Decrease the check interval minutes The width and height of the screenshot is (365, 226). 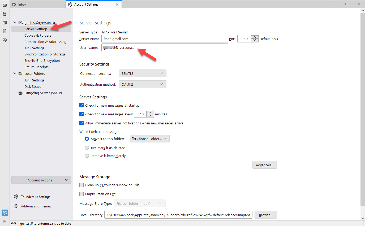[150, 116]
